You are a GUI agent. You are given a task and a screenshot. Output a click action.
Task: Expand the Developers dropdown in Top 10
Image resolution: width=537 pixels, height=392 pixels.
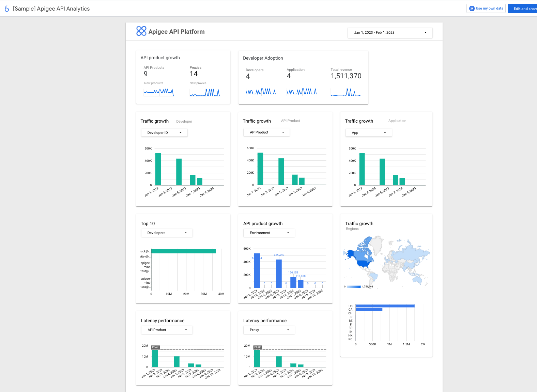pyautogui.click(x=167, y=233)
